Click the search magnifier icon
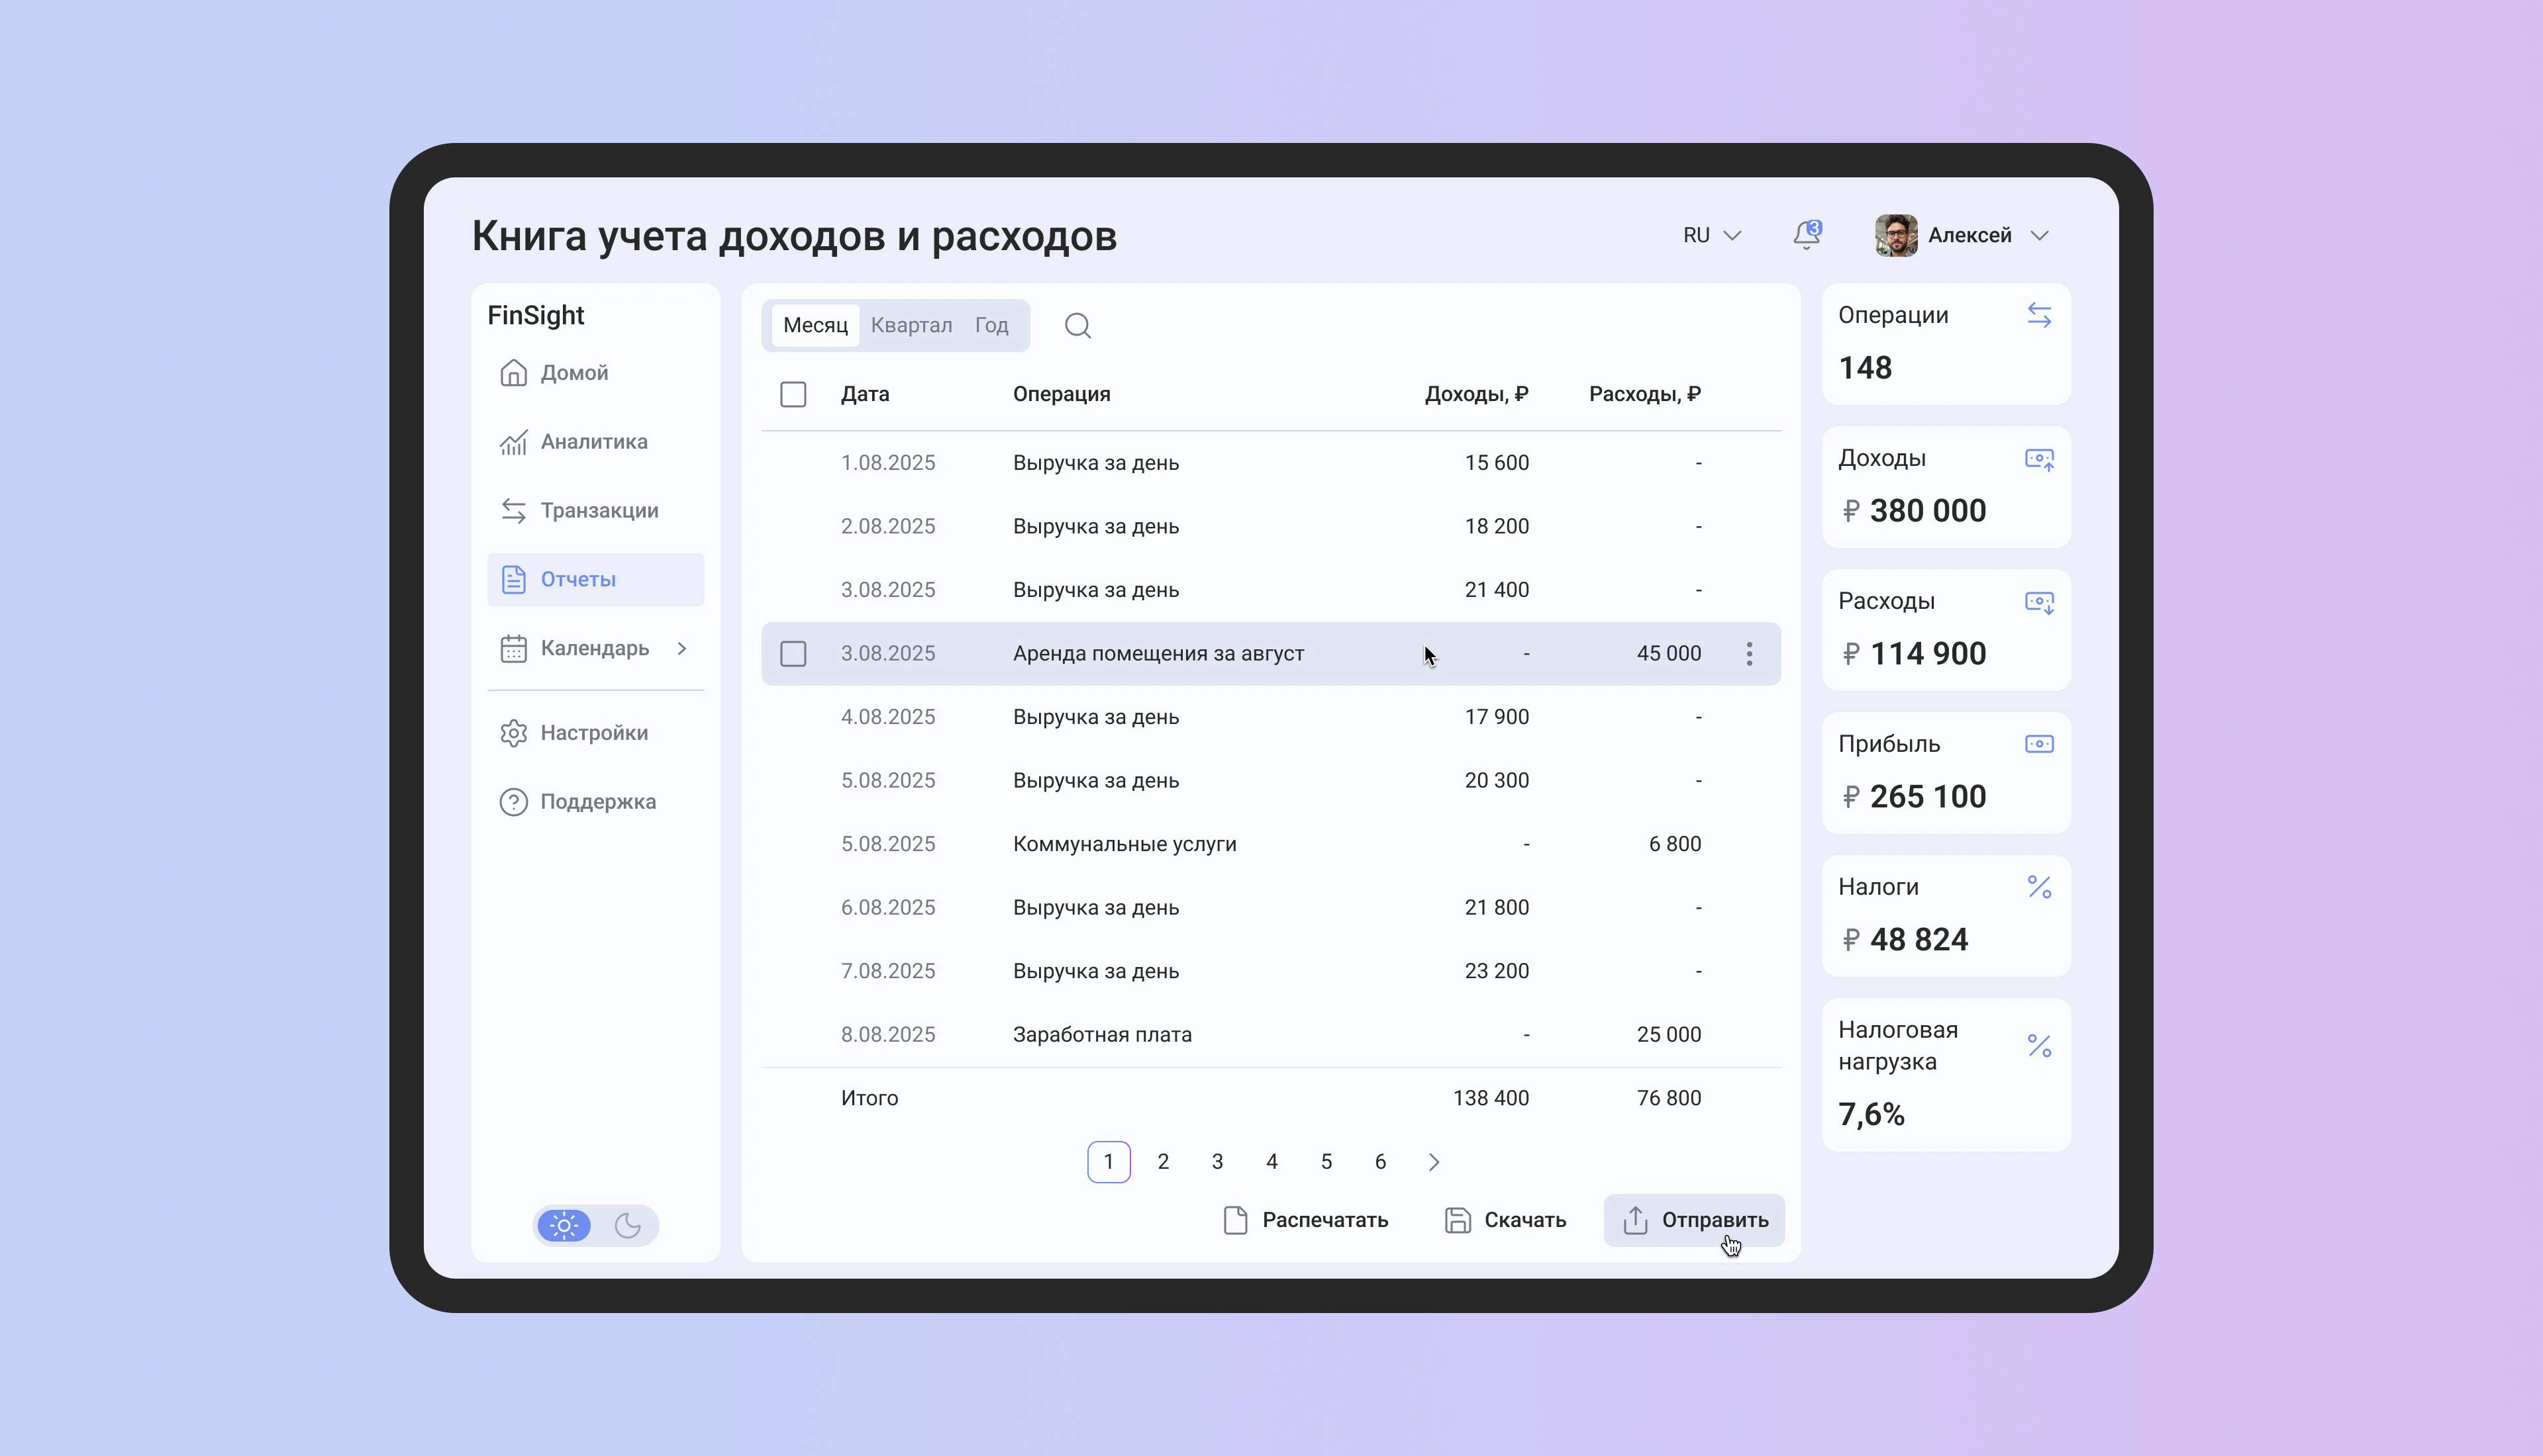2543x1456 pixels. 1077,325
